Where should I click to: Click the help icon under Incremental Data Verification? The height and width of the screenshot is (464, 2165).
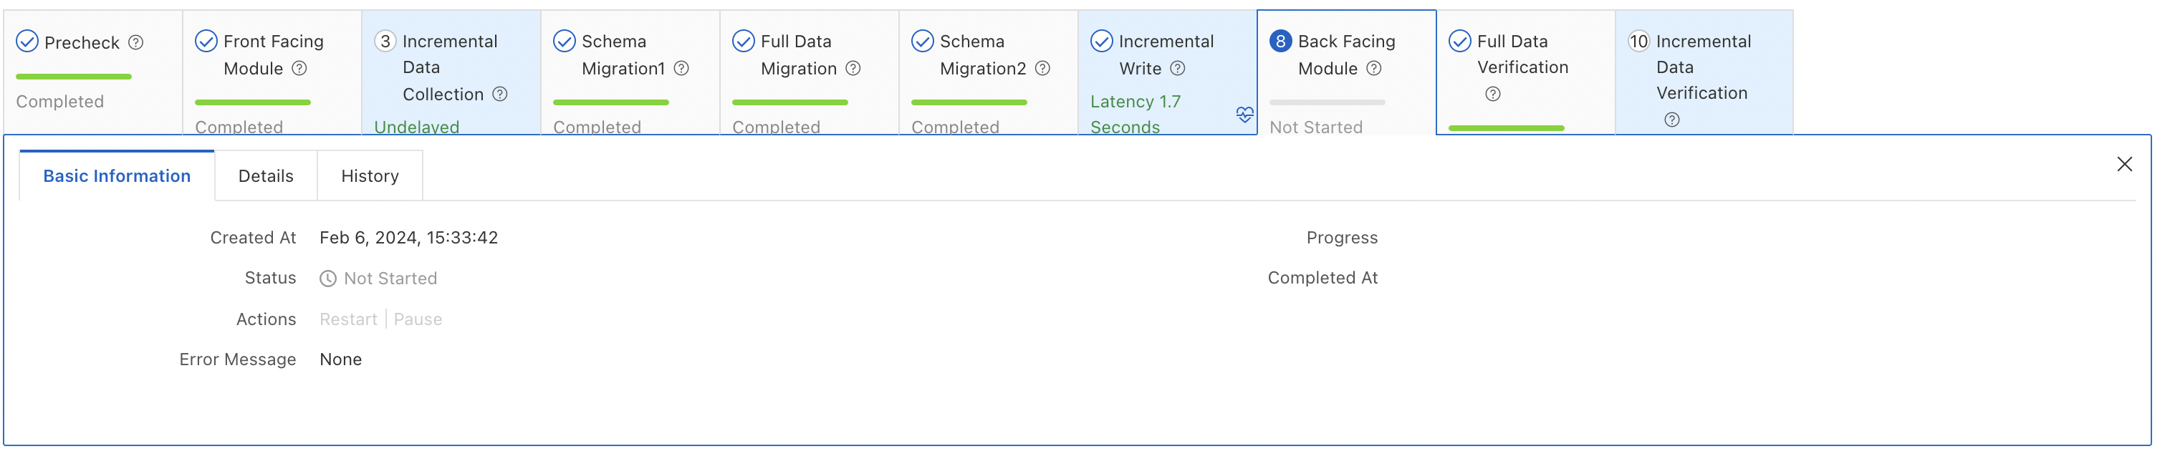(x=1671, y=120)
